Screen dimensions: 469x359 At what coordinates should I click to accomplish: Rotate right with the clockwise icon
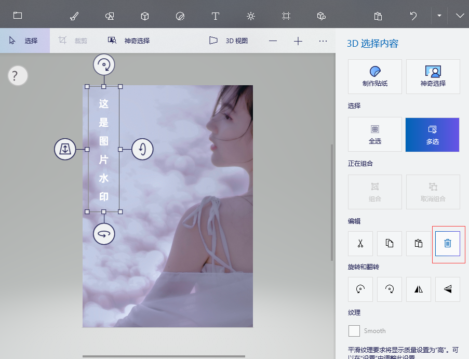[x=390, y=289]
